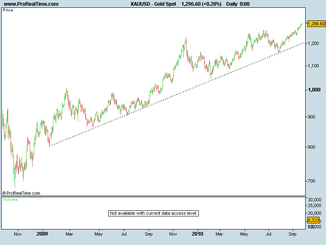Click the Volume panel label
326x245 pixels.
click(x=11, y=200)
